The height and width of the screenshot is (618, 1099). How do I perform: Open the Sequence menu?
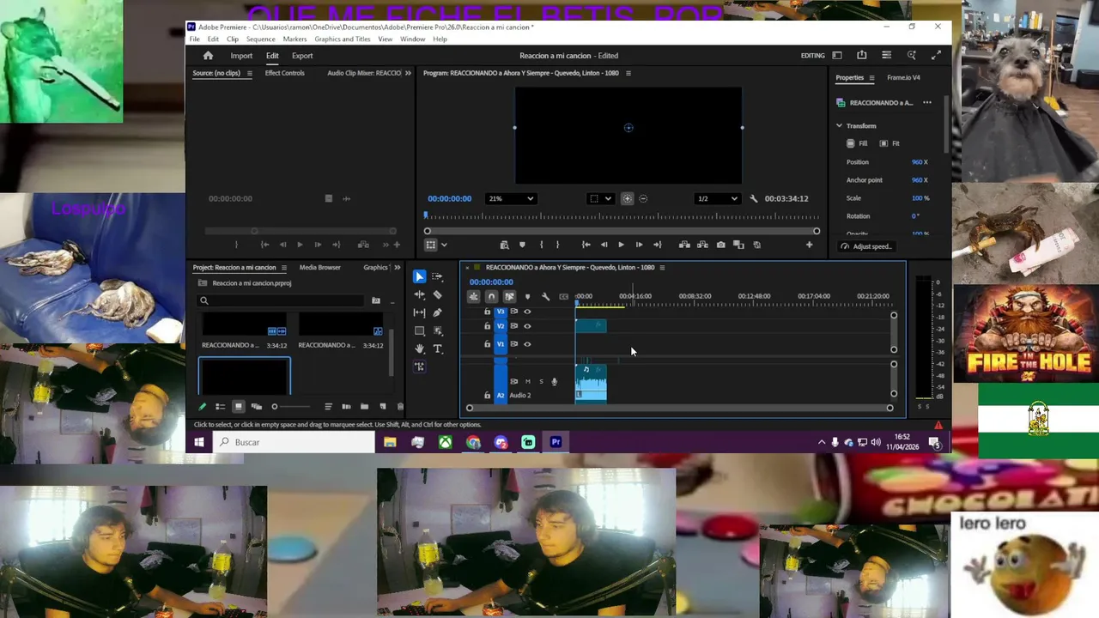[x=261, y=39]
